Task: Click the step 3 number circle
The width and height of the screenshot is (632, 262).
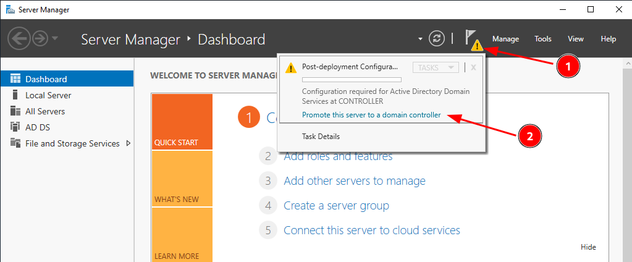Action: click(x=268, y=181)
